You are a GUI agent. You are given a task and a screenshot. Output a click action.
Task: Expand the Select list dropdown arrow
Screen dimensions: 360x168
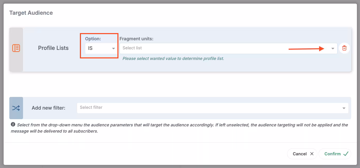(x=333, y=49)
